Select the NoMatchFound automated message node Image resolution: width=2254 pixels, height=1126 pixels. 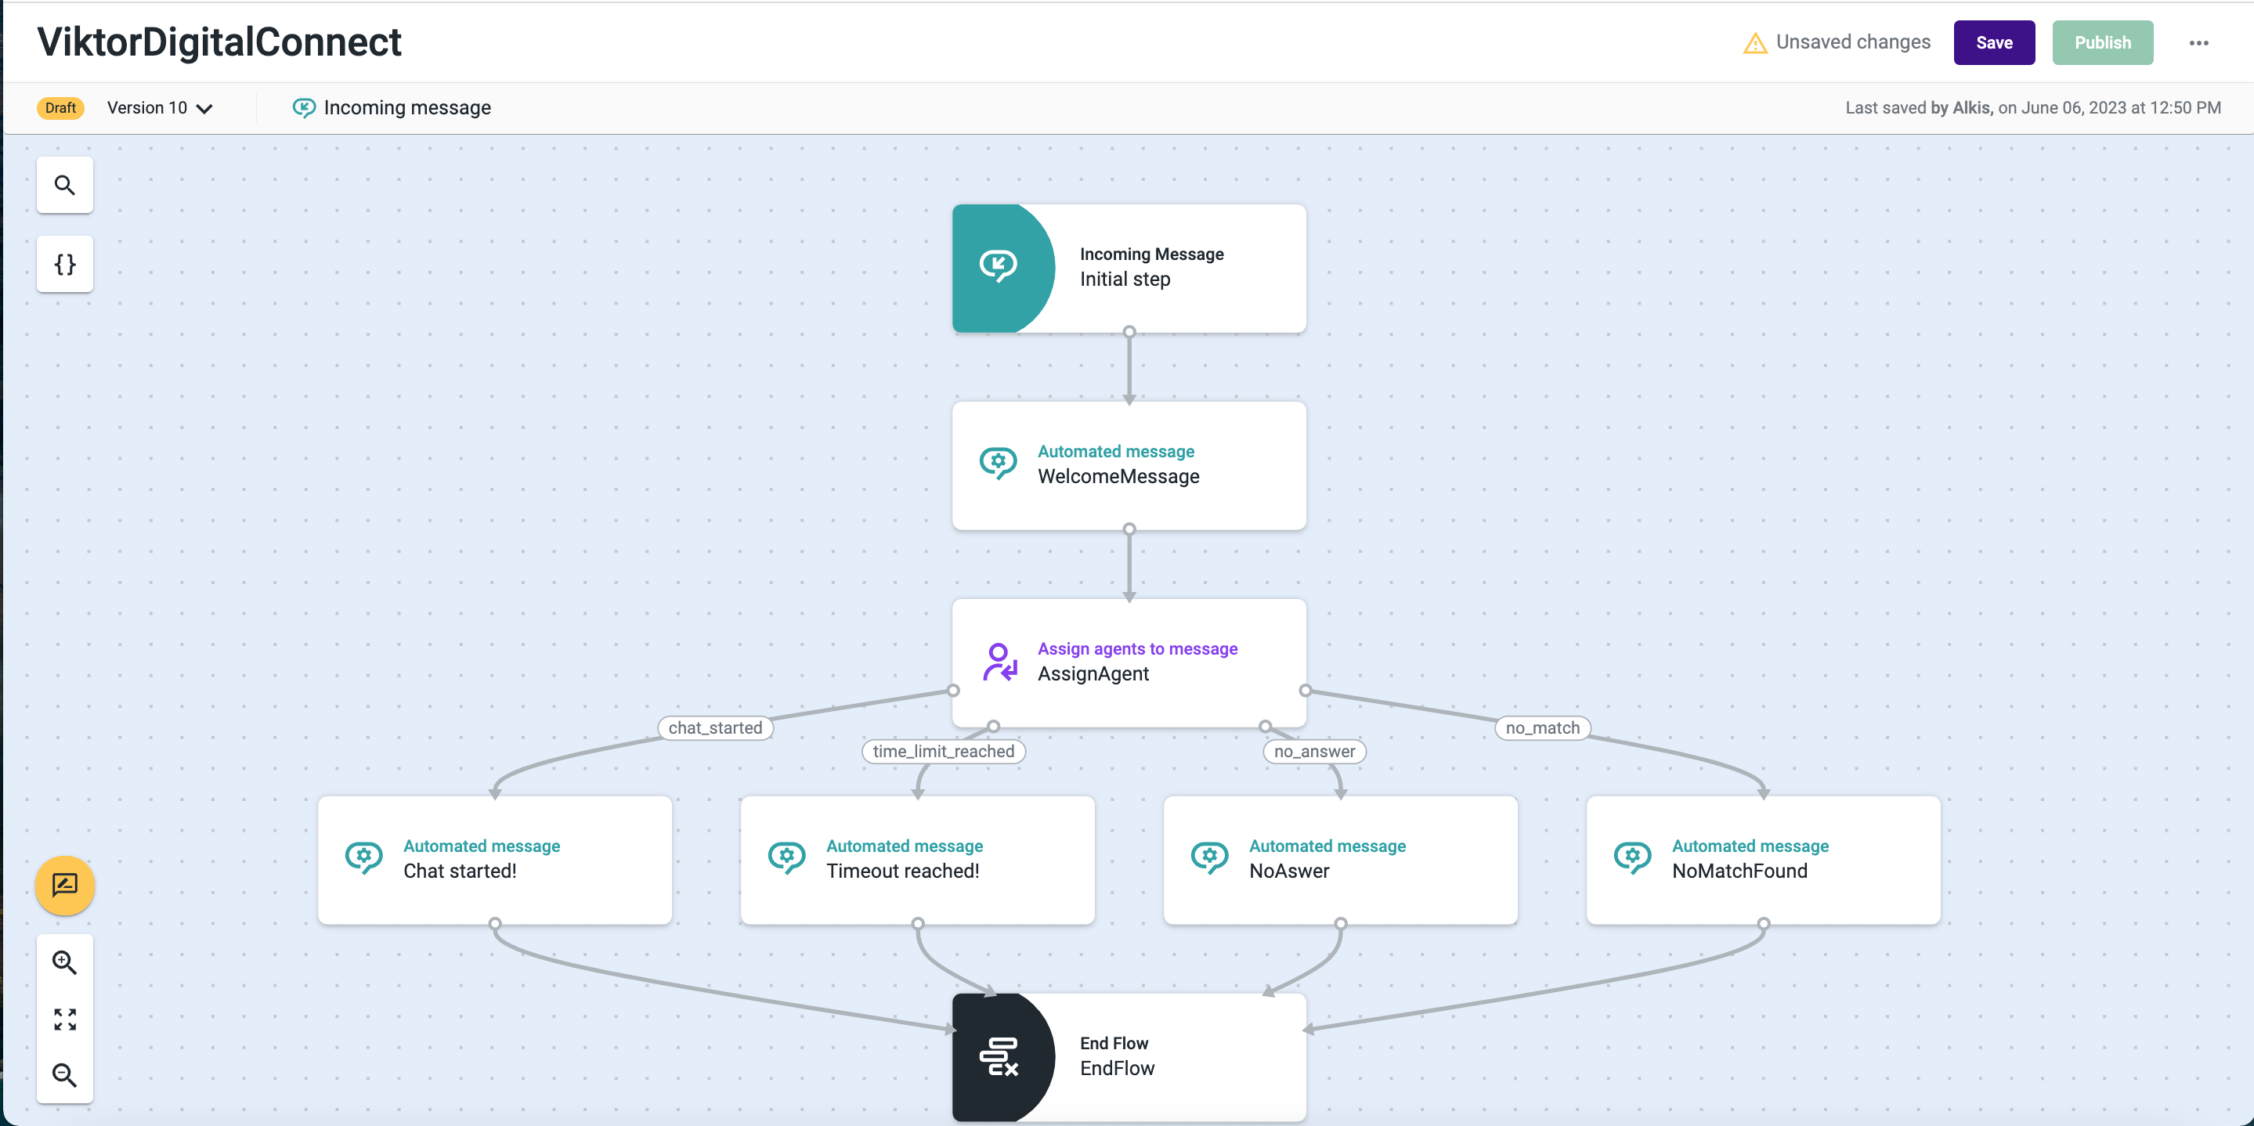1762,859
